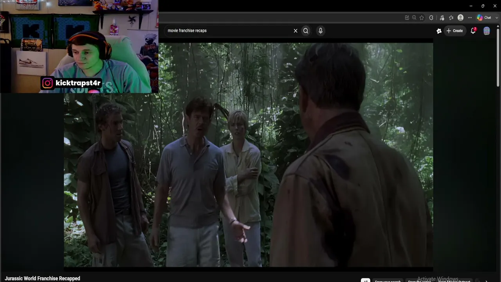Clear the YouTube search box text

296,31
